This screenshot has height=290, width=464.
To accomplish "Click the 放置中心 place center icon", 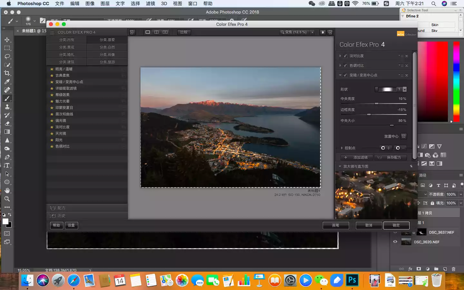I will point(403,136).
